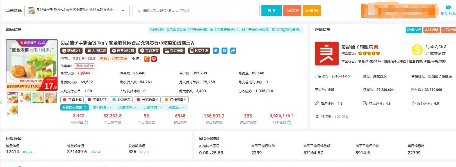Select 买家秀图片 option

coord(147,100)
